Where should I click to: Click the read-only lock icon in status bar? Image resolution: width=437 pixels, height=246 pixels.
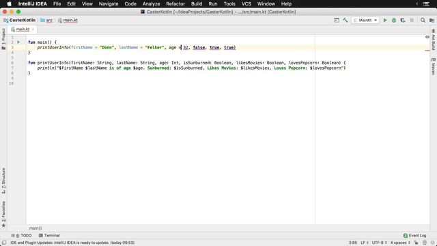416,243
